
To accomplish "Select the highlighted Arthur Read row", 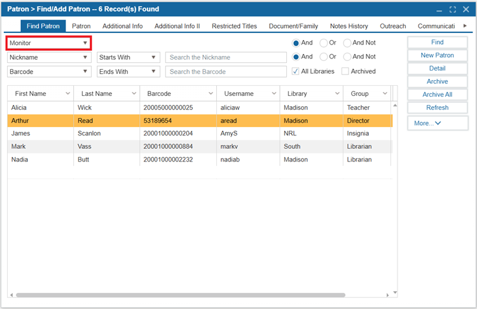I will 200,121.
